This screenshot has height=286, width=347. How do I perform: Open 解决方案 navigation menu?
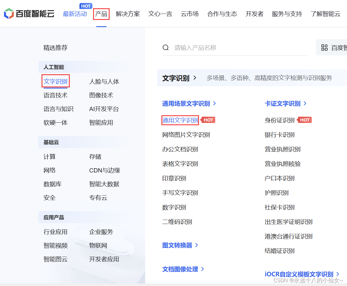click(x=128, y=14)
